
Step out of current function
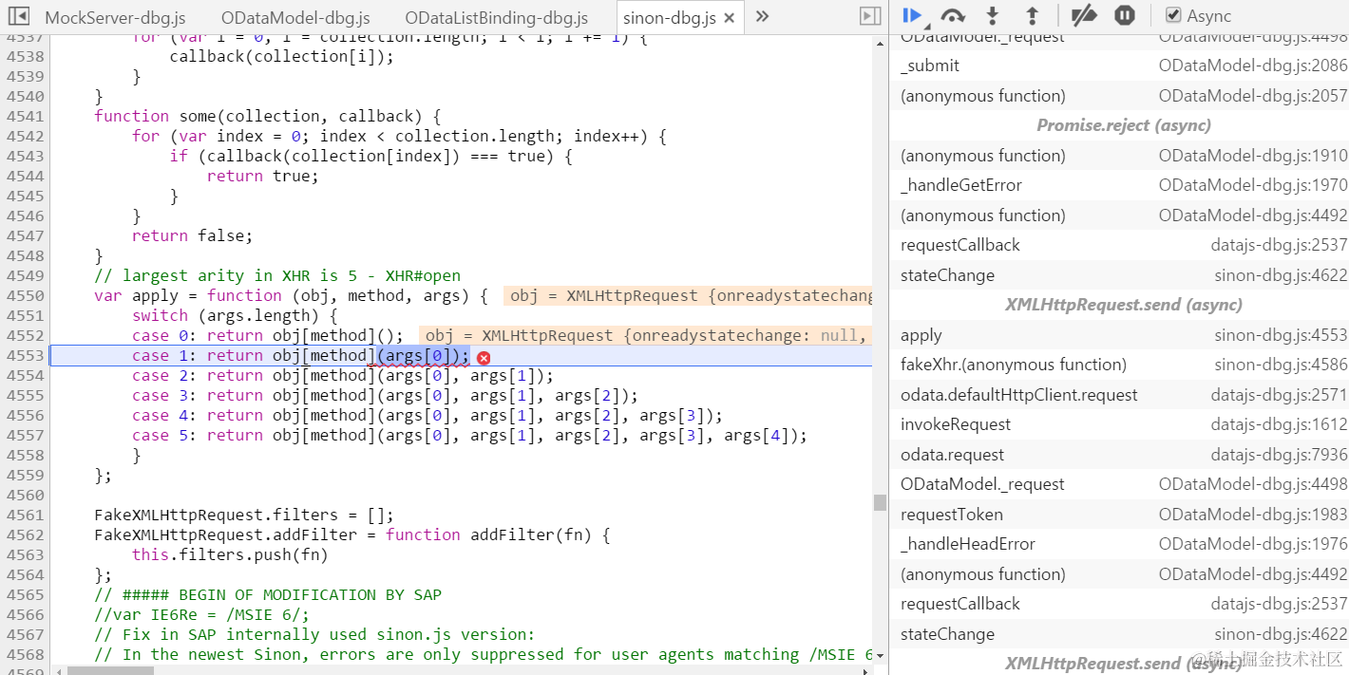coord(1033,15)
